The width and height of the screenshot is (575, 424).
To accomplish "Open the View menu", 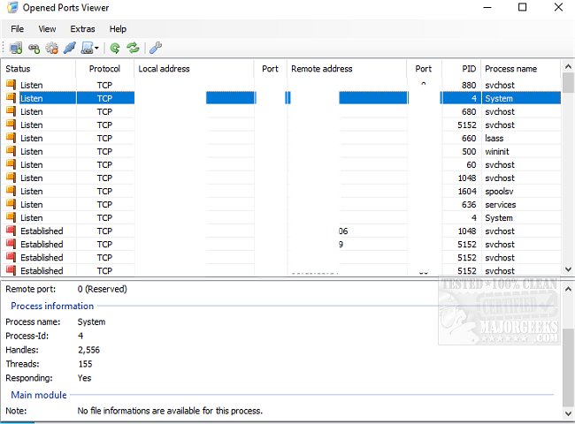I will coord(47,29).
